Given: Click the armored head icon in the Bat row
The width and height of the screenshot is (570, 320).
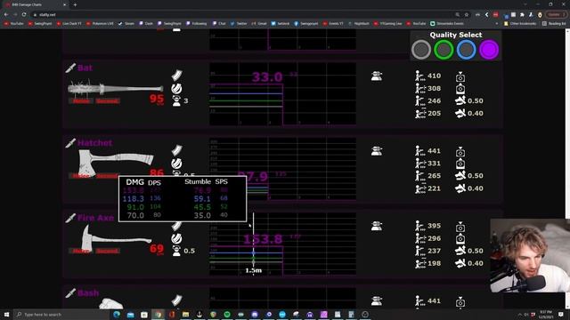Looking at the screenshot, I should tap(377, 76).
